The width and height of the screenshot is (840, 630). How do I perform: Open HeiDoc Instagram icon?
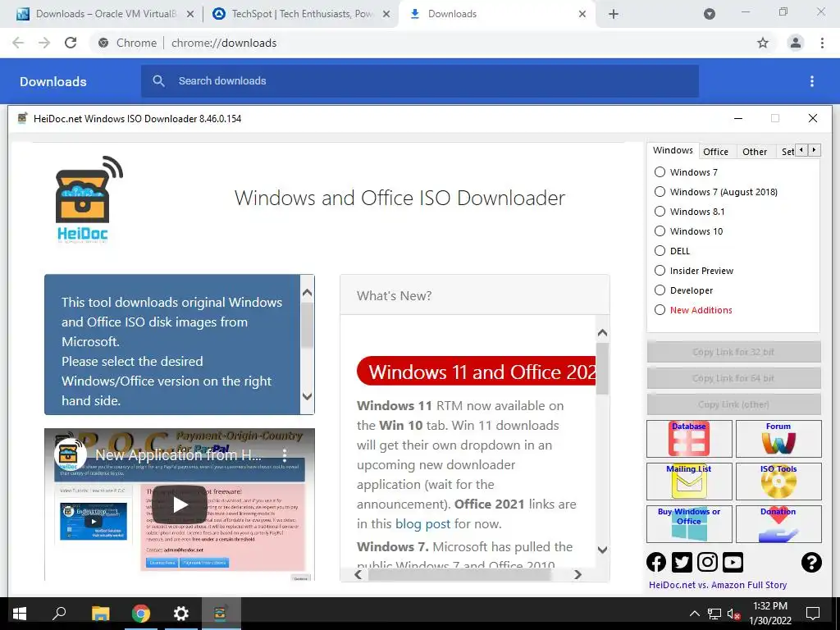coord(707,562)
